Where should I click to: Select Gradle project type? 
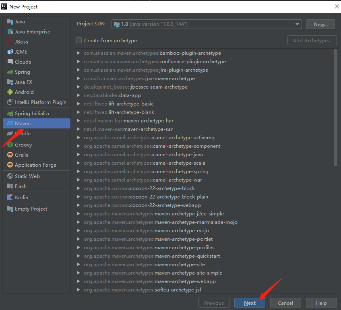click(37, 133)
